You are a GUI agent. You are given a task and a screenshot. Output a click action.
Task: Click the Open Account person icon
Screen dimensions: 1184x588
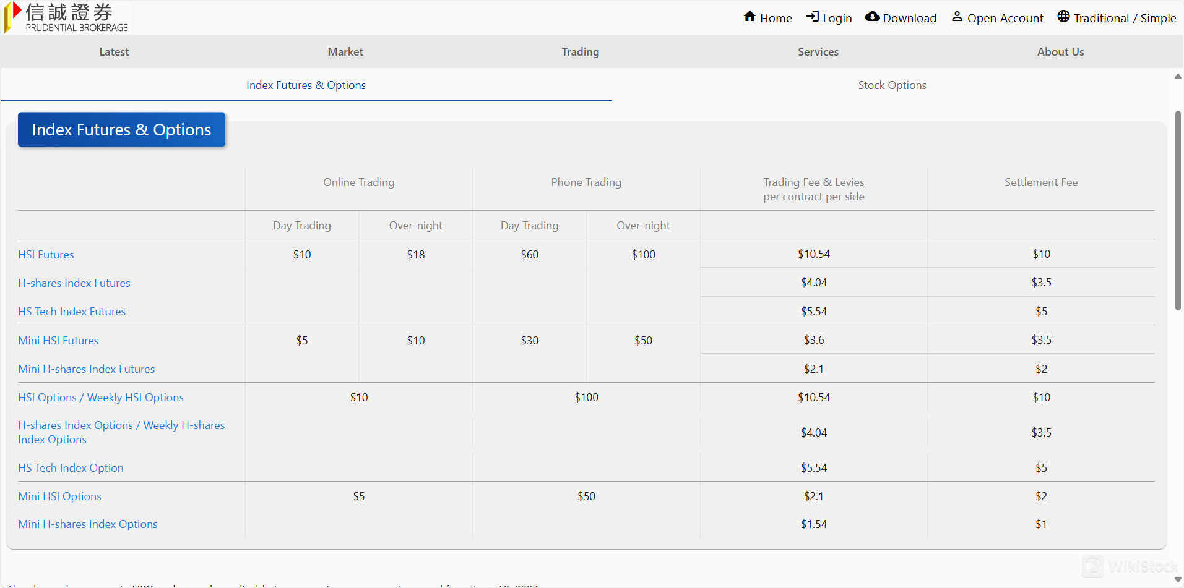point(957,17)
